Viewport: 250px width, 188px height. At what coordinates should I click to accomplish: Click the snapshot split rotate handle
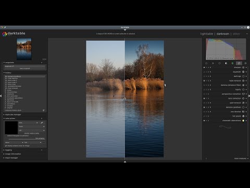coord(124,99)
